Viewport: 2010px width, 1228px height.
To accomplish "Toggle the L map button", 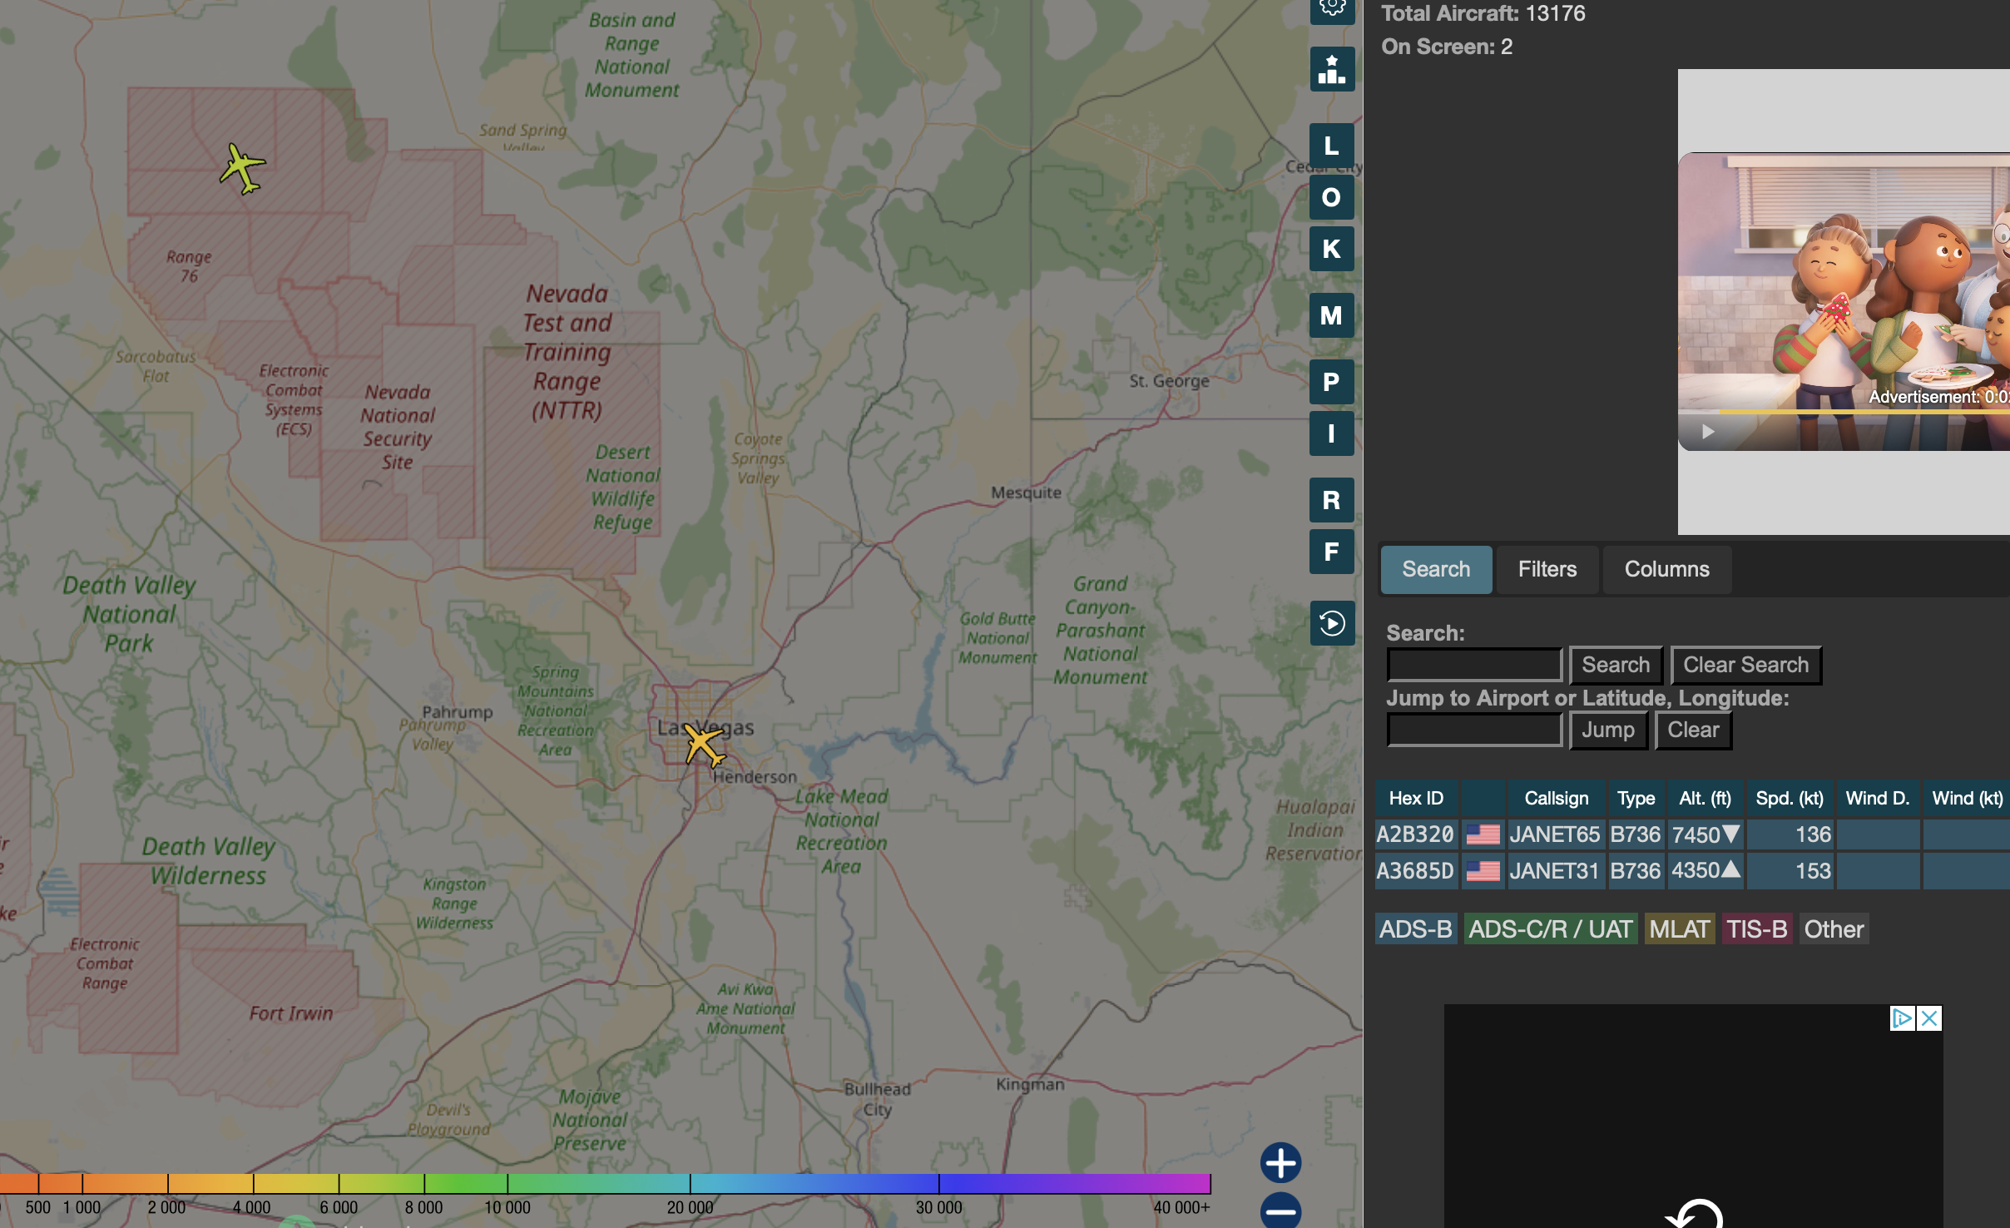I will (x=1332, y=146).
